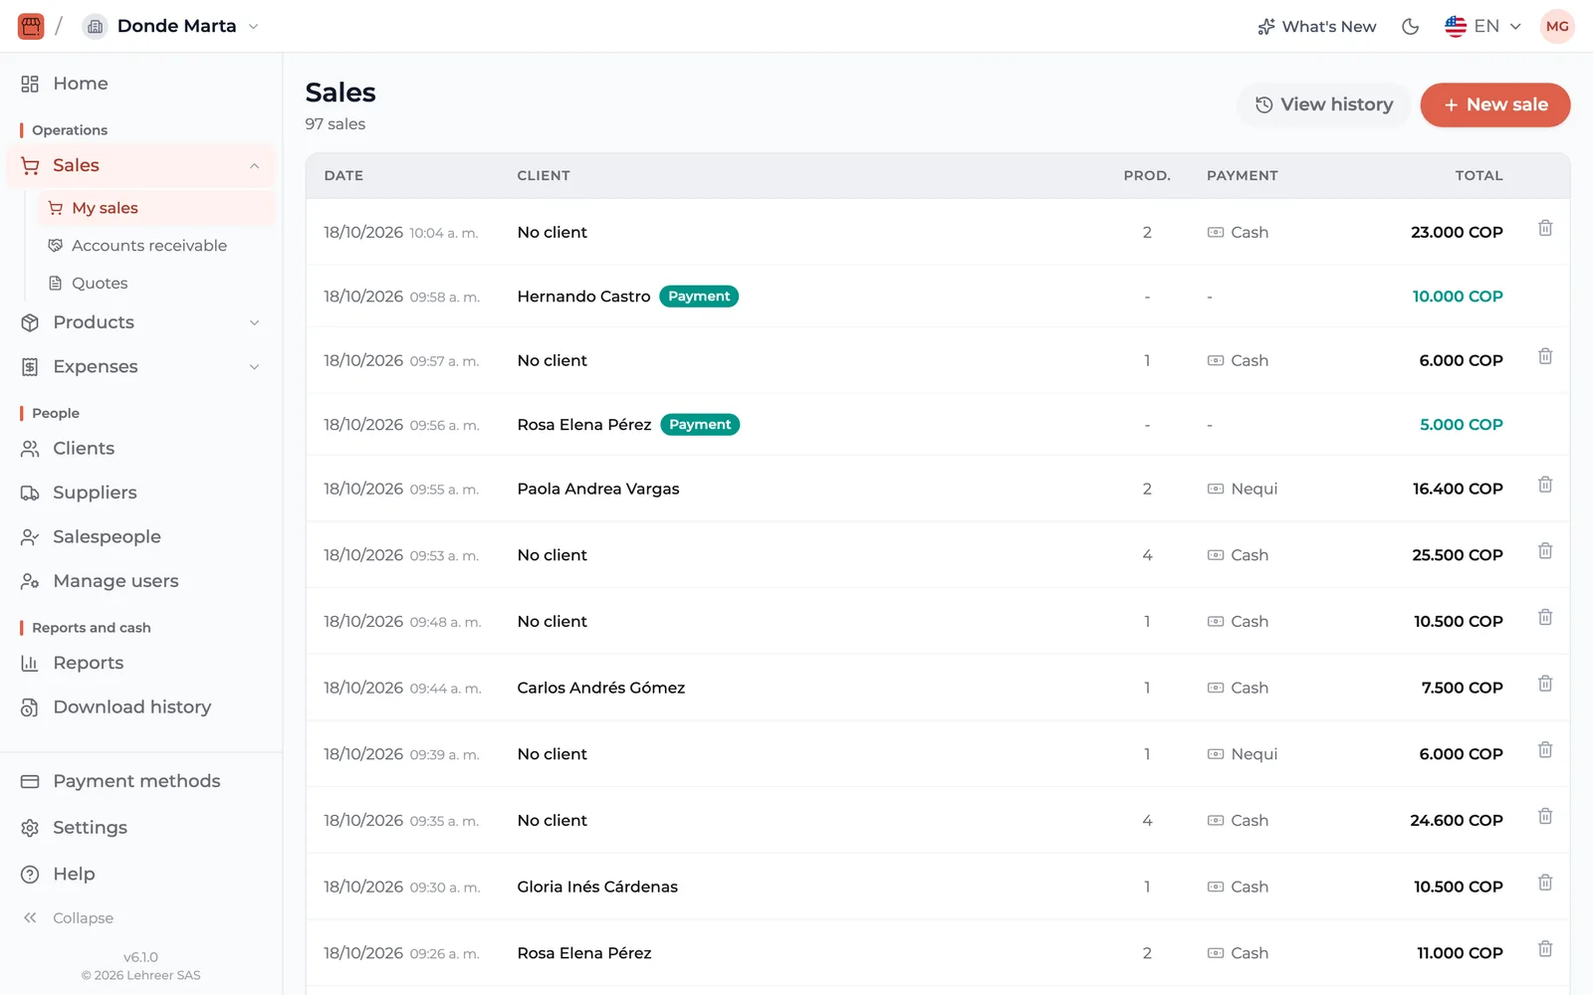Screen dimensions: 1593x995
Task: Click the TOTAL column header
Action: point(1479,176)
